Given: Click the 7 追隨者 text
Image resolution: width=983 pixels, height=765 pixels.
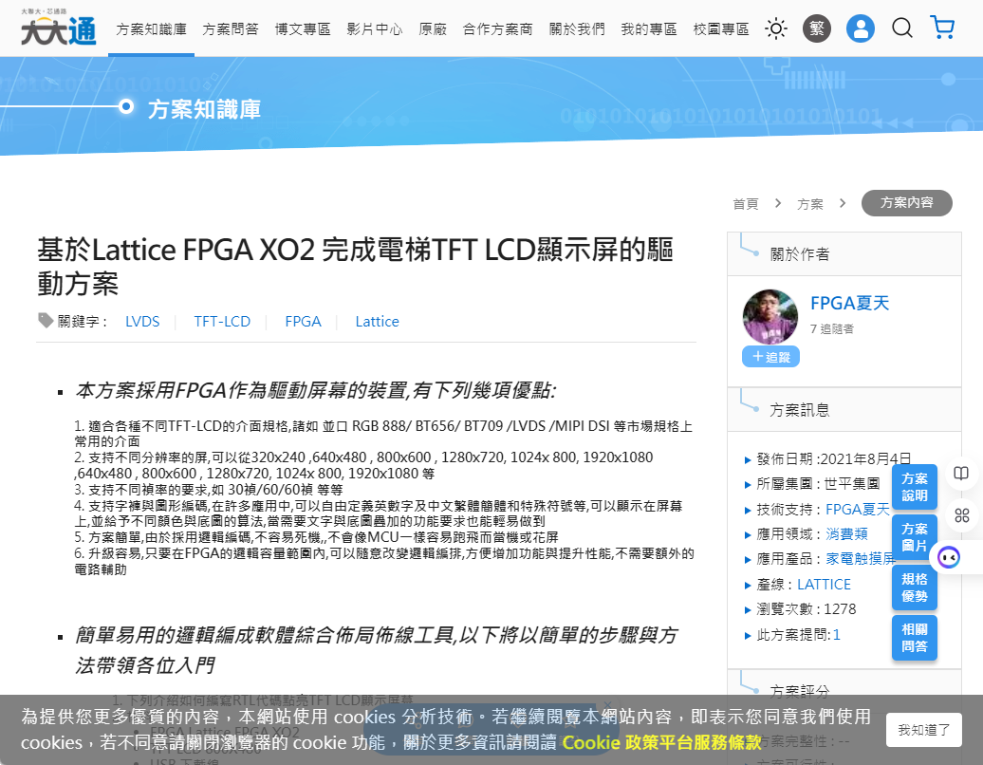Looking at the screenshot, I should pyautogui.click(x=831, y=329).
